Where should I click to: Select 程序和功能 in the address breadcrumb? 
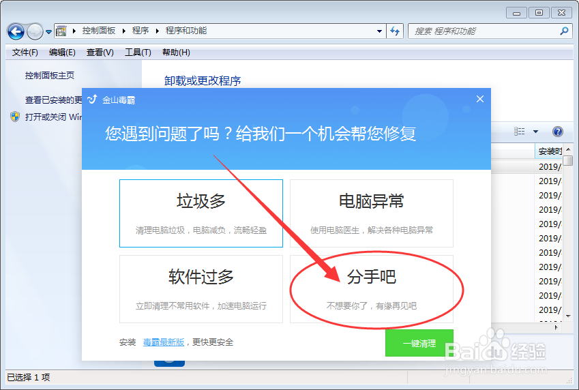[185, 31]
